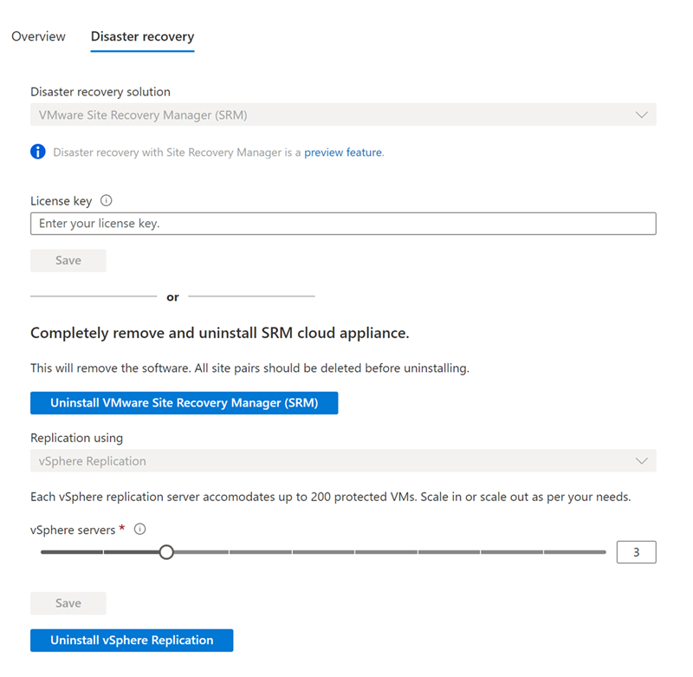Open the Disaster recovery solution dropdown
The width and height of the screenshot is (693, 677).
343,115
